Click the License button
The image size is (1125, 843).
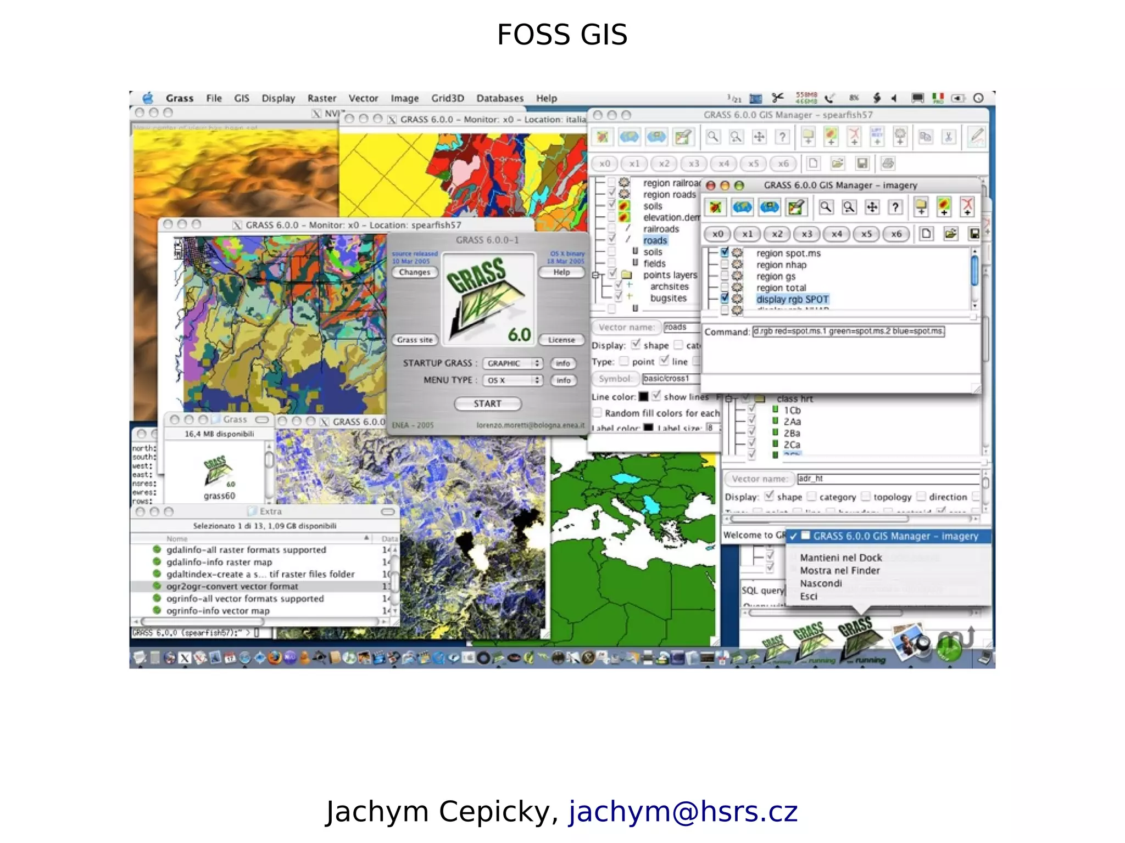coord(561,340)
